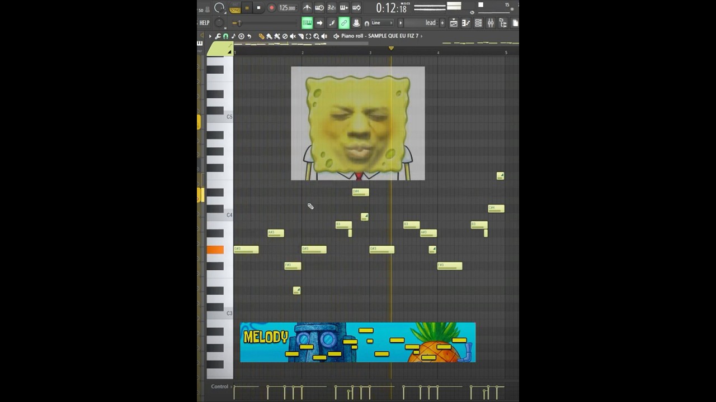
Task: Open the Playlist window icon
Action: pyautogui.click(x=454, y=23)
